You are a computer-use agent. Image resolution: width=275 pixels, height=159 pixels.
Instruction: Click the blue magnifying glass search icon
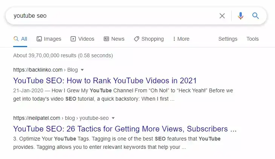click(255, 16)
